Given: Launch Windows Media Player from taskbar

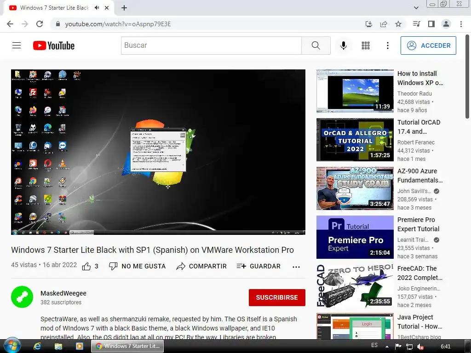Looking at the screenshot, I should pos(80,346).
